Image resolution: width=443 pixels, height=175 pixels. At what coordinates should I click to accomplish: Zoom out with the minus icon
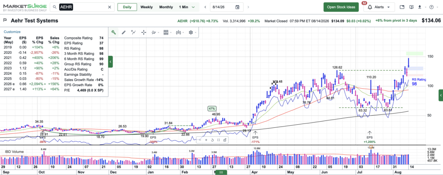[x=200, y=140]
